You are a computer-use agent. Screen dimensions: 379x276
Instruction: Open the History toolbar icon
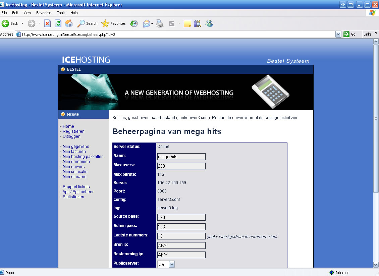coord(134,23)
